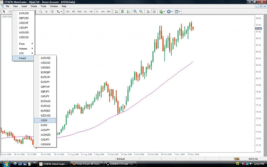Set chart to candlesticks mode
Image resolution: width=267 pixels, height=167 pixels.
click(122, 12)
